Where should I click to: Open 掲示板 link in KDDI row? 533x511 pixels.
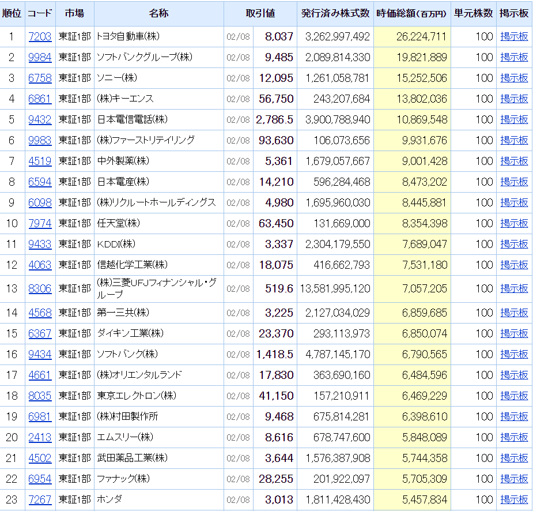click(x=514, y=244)
